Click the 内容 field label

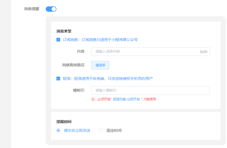(x=81, y=51)
